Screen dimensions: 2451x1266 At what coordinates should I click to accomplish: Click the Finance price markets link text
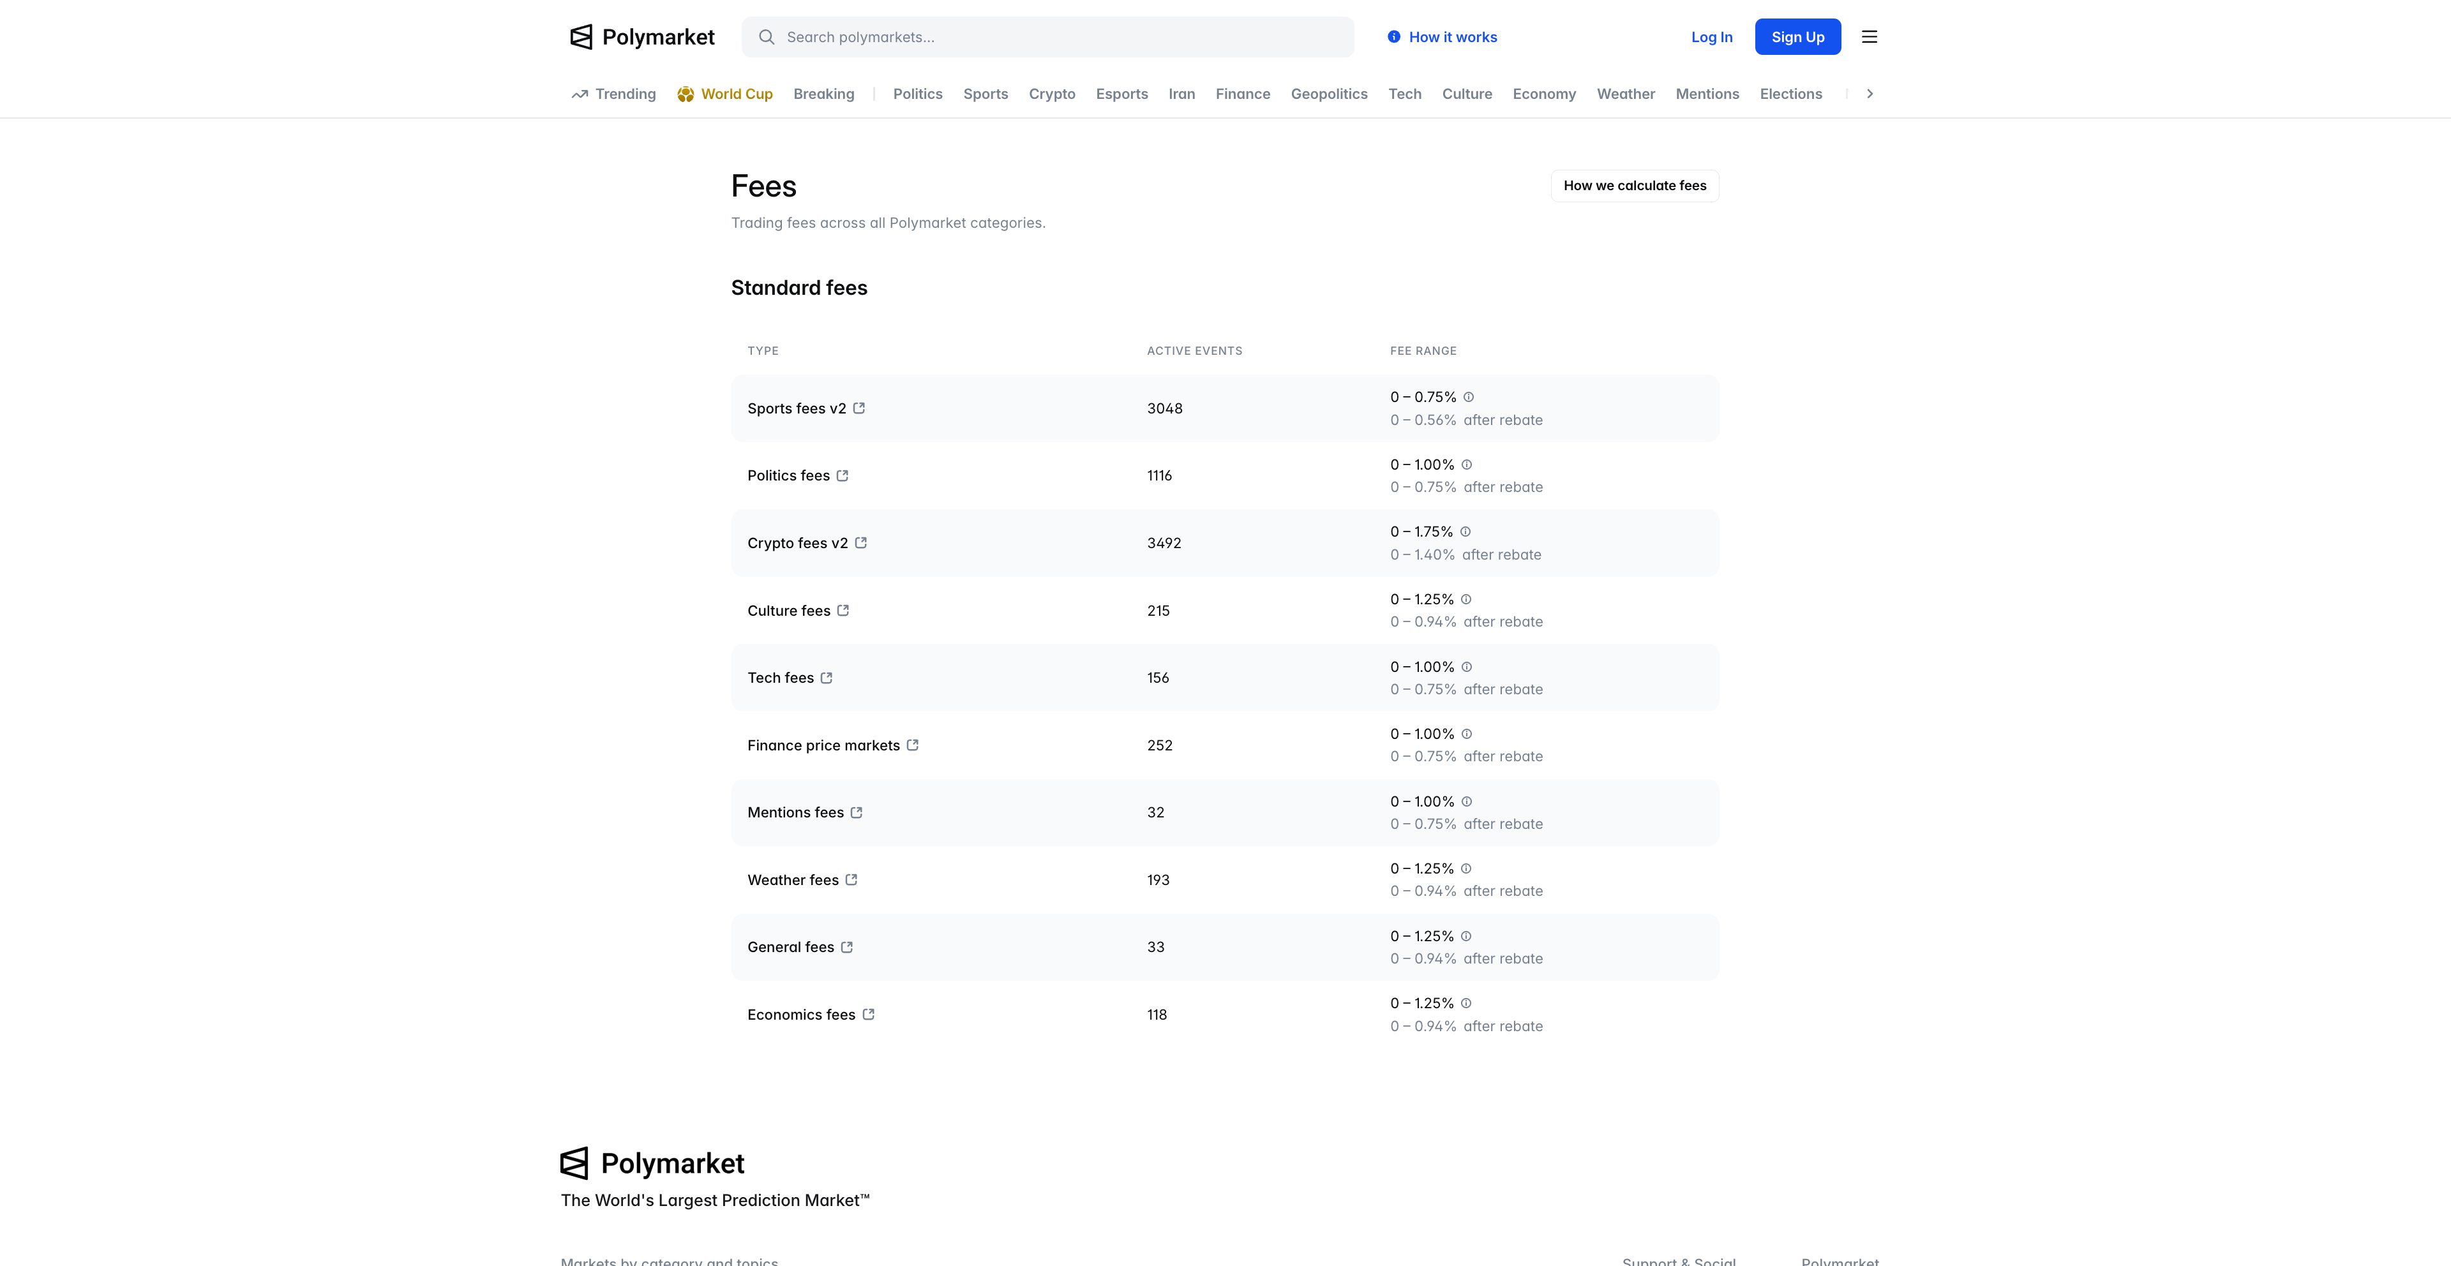823,745
